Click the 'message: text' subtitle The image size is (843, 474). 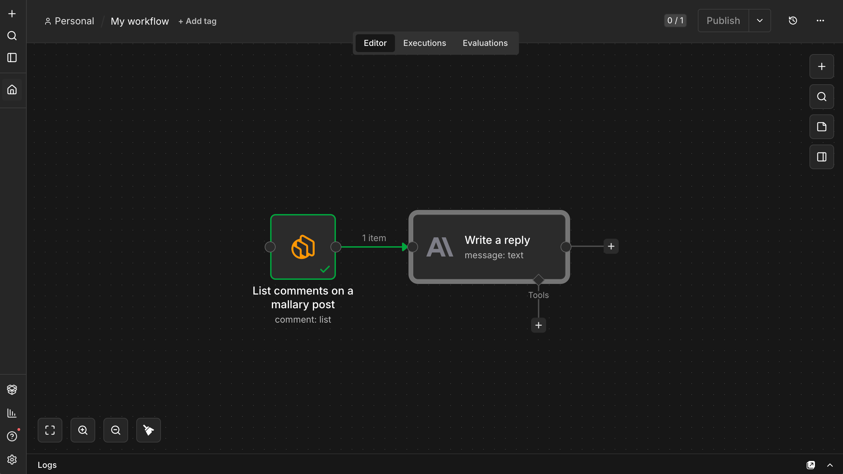point(494,255)
